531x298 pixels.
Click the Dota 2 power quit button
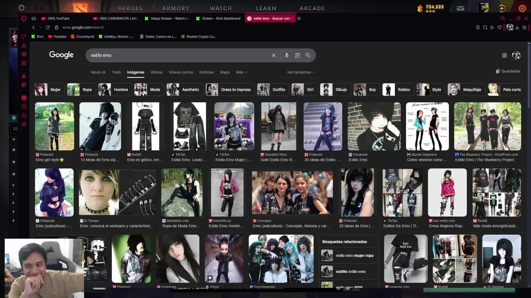[x=522, y=8]
